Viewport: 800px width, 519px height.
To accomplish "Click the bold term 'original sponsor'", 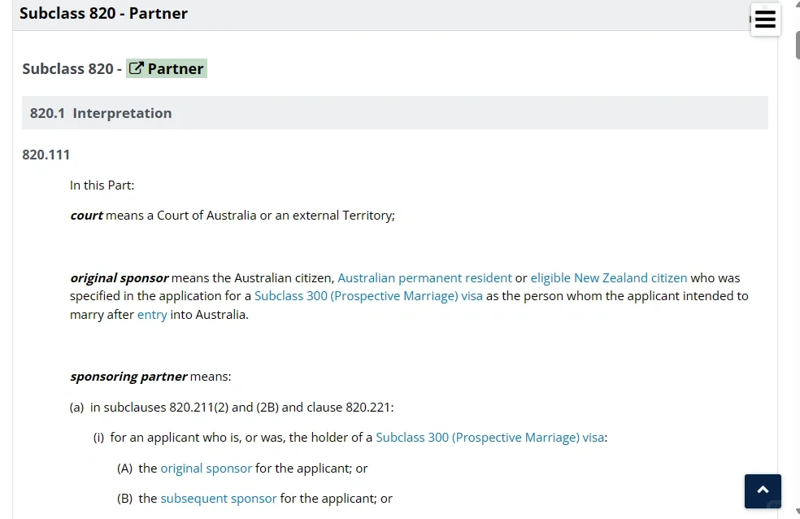I will pyautogui.click(x=119, y=278).
